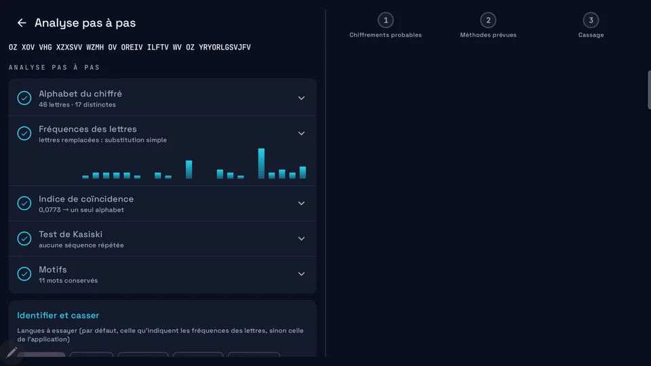Image resolution: width=651 pixels, height=366 pixels.
Task: Click the Analyse pas à pas title
Action: point(85,23)
